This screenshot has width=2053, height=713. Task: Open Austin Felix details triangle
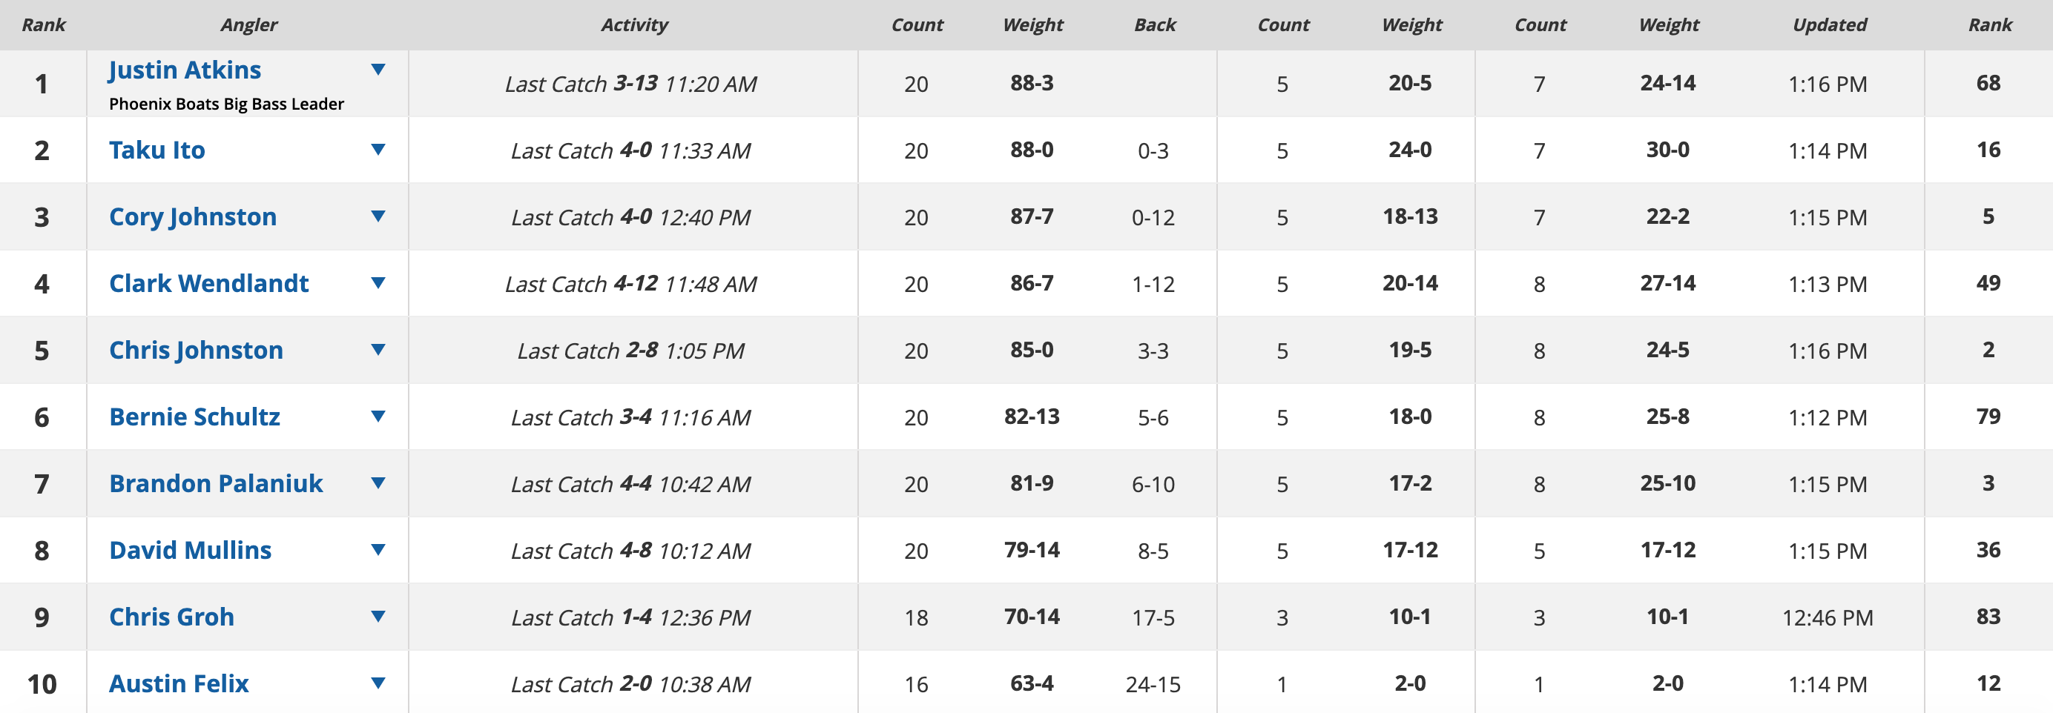(378, 683)
